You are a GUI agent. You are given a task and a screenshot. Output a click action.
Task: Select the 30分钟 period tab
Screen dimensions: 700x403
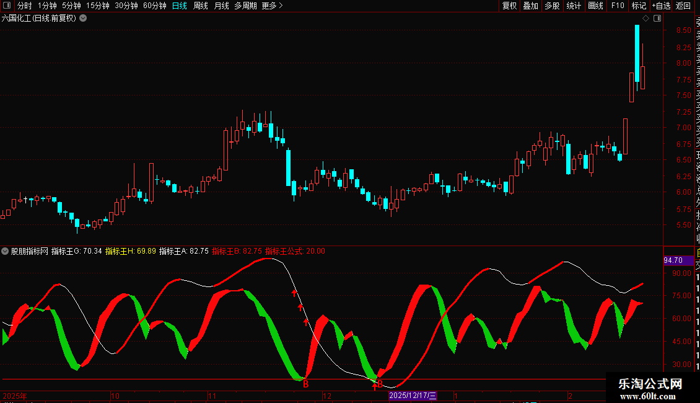pyautogui.click(x=126, y=6)
